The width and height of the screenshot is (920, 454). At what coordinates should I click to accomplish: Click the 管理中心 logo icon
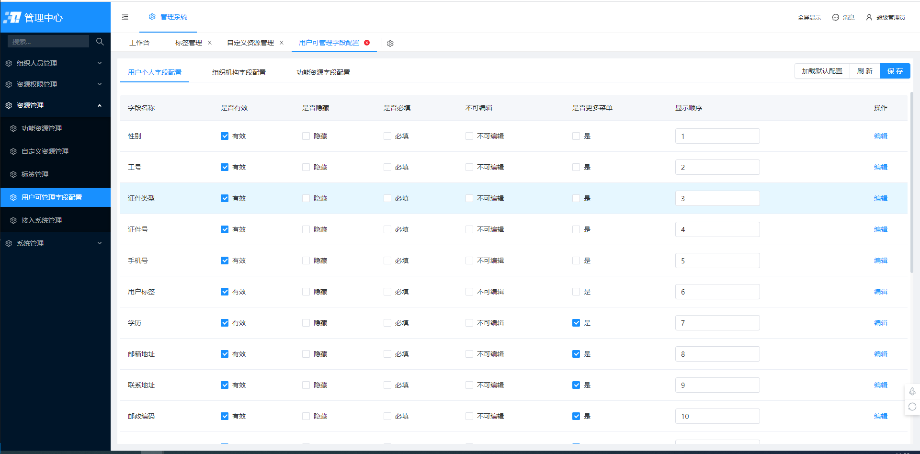tap(12, 18)
